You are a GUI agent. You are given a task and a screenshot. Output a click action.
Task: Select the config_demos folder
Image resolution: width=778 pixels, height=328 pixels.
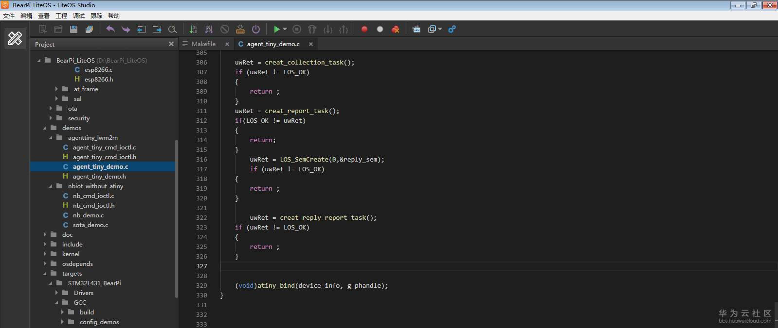tap(99, 322)
